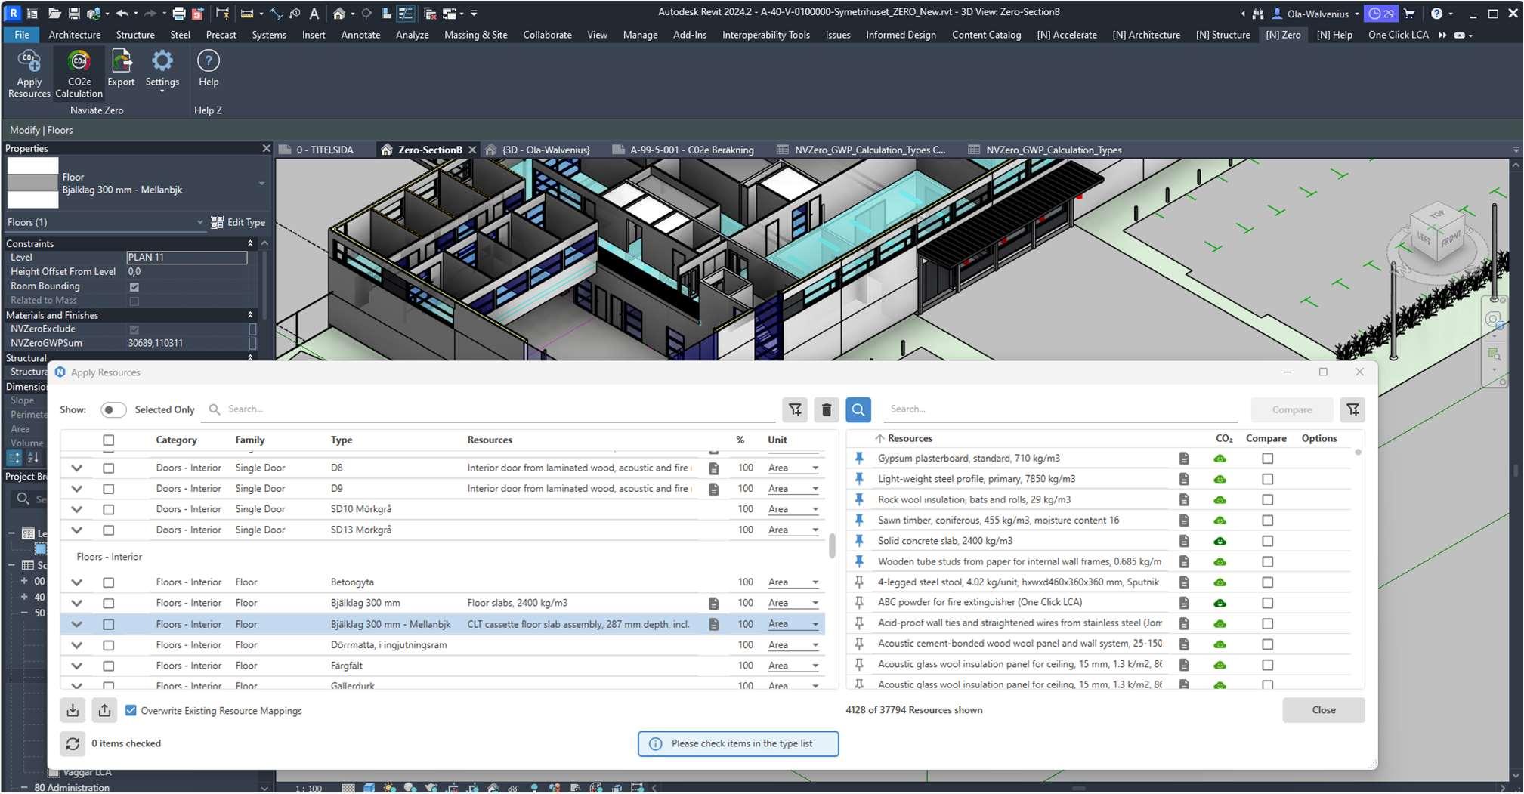The width and height of the screenshot is (1524, 794).
Task: Toggle the Selected Only switch
Action: pos(113,409)
